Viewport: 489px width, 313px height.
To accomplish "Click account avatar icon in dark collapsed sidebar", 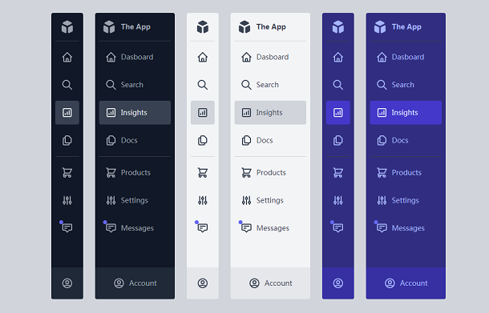I will pos(67,283).
